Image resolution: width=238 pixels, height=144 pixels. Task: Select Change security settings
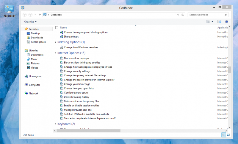click(77, 71)
